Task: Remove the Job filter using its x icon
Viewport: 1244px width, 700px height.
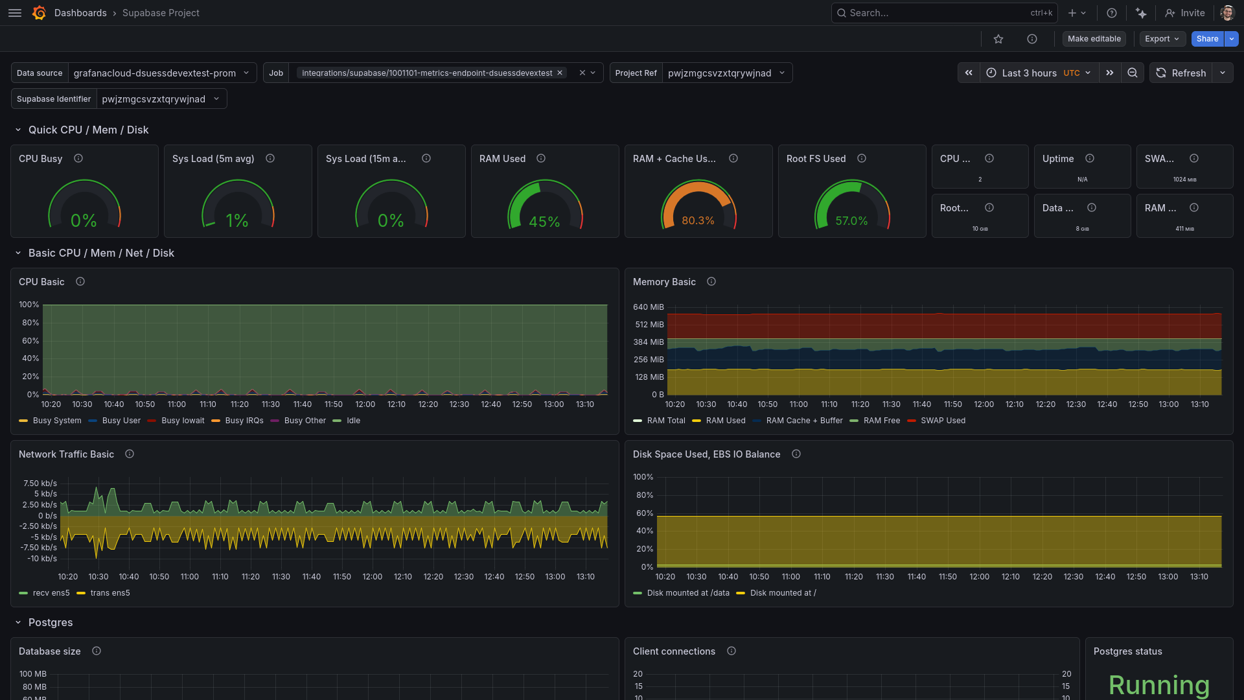Action: click(560, 73)
